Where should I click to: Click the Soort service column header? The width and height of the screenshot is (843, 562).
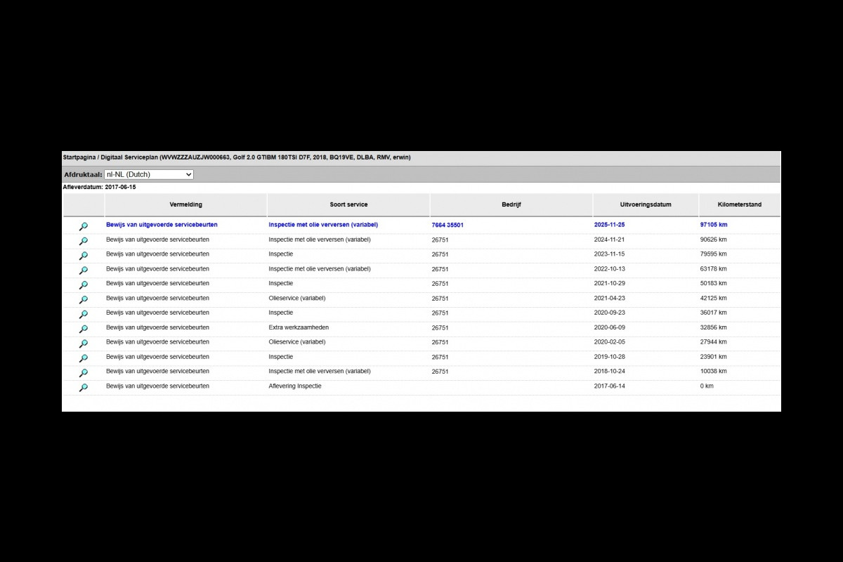click(348, 204)
